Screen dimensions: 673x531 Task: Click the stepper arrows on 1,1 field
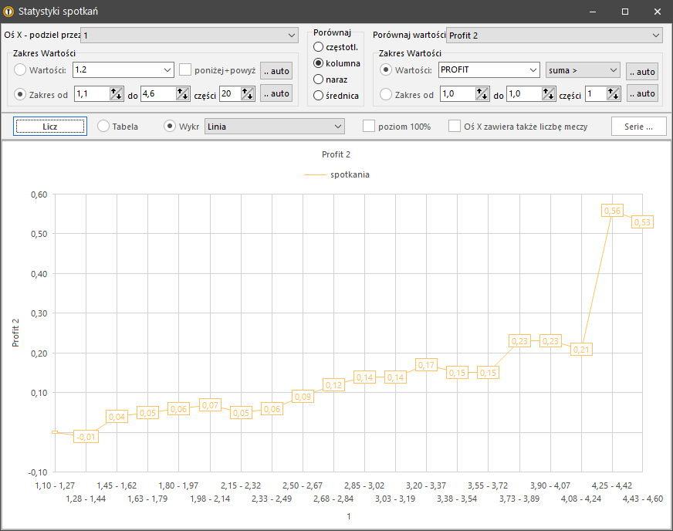pos(117,93)
